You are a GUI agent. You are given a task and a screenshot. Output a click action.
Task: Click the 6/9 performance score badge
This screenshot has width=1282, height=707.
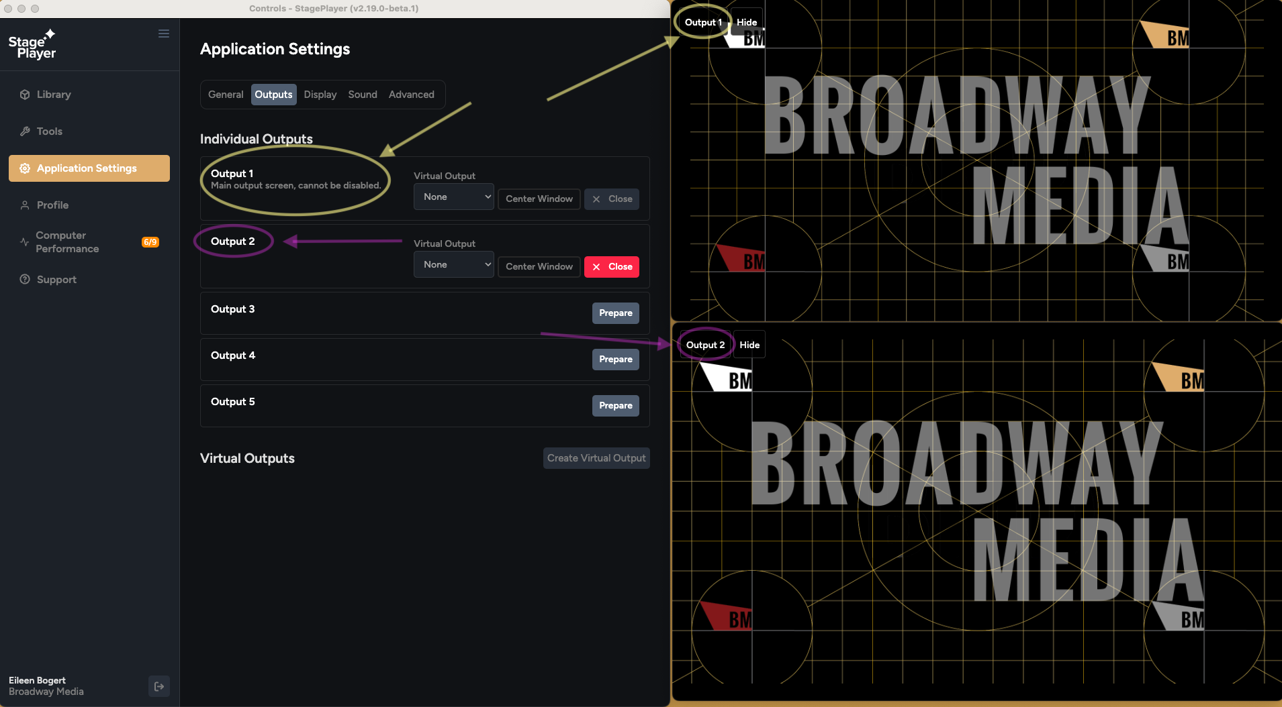(x=150, y=242)
